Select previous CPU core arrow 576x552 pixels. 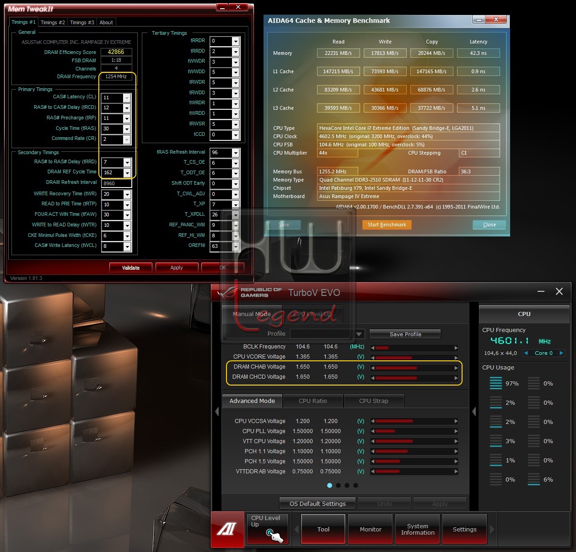[x=526, y=353]
